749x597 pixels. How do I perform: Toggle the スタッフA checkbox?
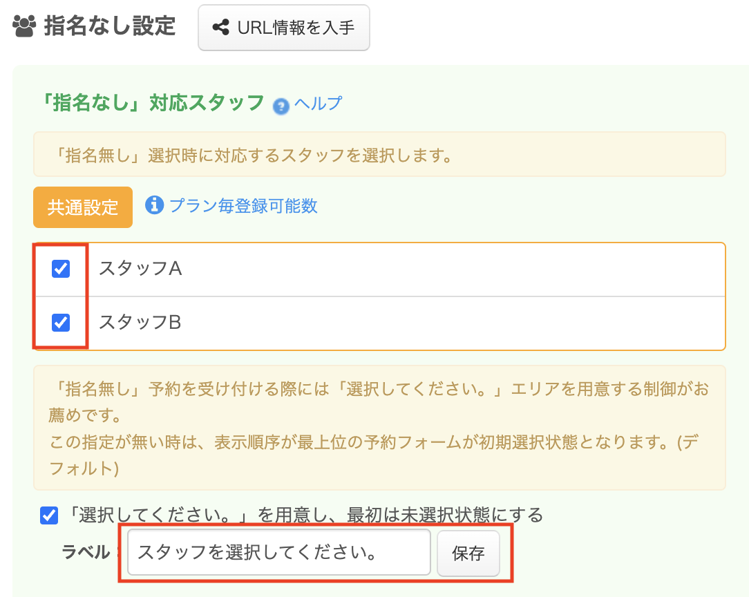tap(61, 269)
